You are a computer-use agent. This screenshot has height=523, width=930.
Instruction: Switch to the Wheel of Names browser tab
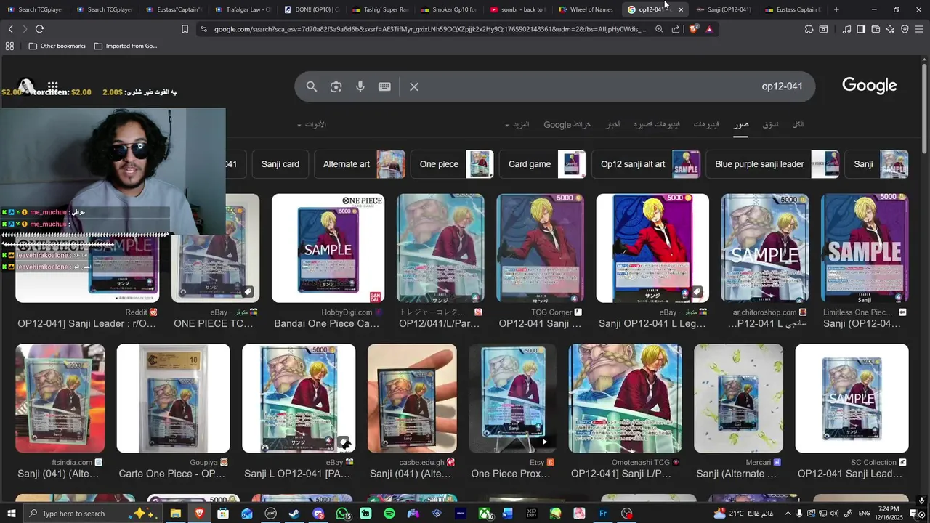(x=586, y=9)
